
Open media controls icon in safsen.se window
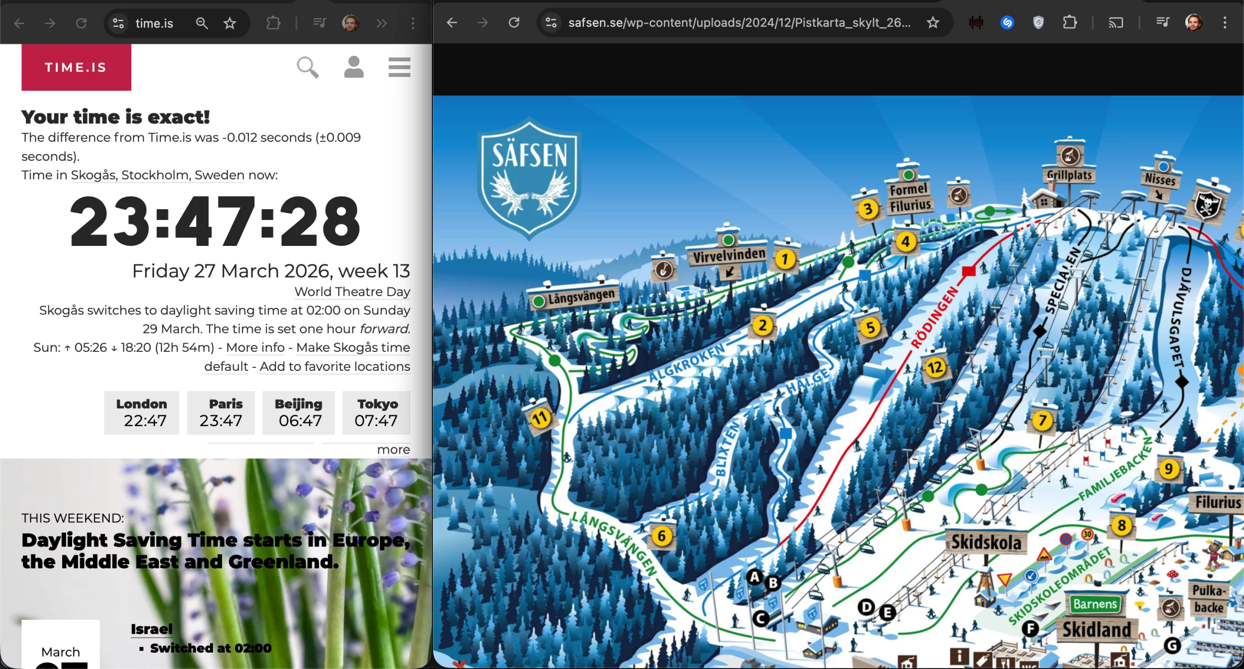(x=1162, y=22)
